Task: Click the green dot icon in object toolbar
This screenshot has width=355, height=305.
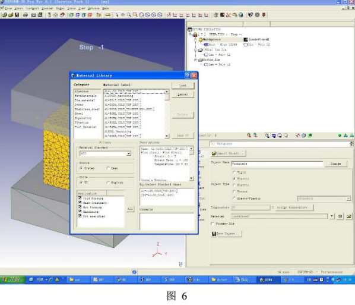Action: [340, 136]
